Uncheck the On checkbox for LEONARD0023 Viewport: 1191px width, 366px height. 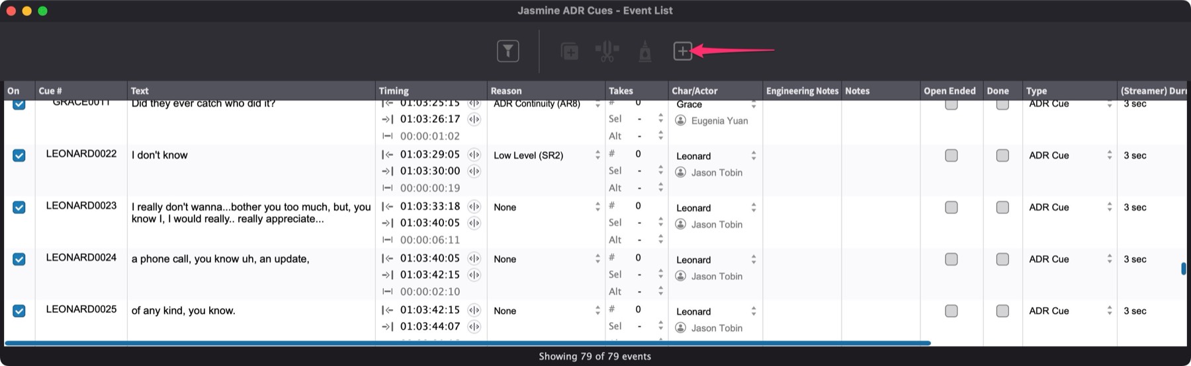click(19, 207)
